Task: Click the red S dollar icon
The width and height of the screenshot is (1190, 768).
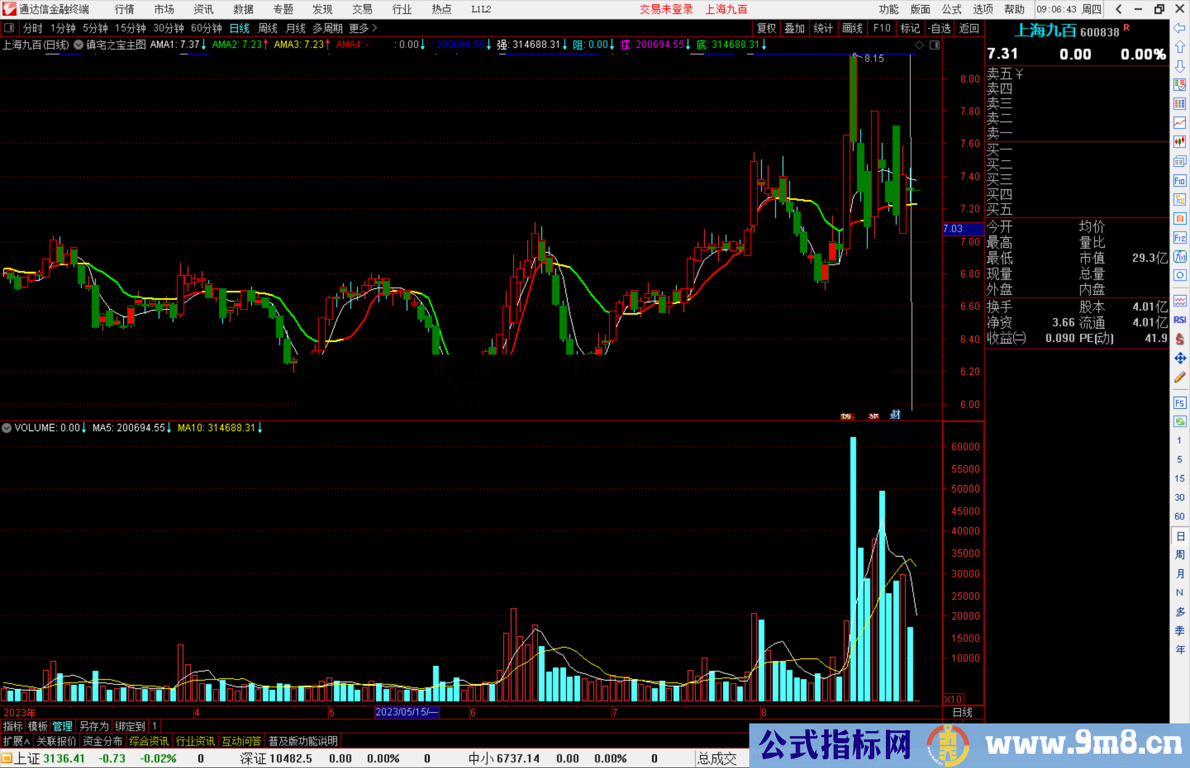Action: [1180, 339]
